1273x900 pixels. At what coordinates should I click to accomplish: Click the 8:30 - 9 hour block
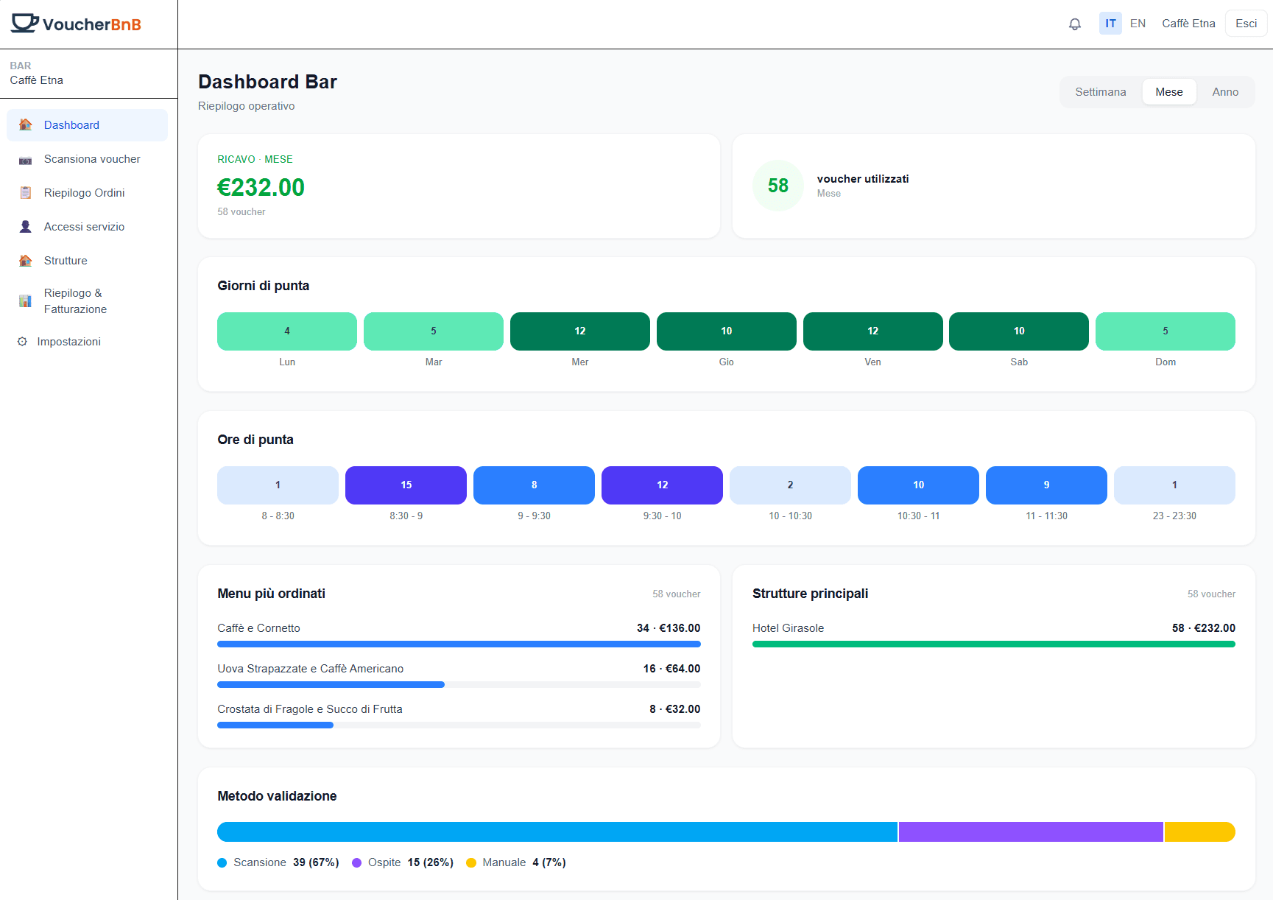click(406, 485)
